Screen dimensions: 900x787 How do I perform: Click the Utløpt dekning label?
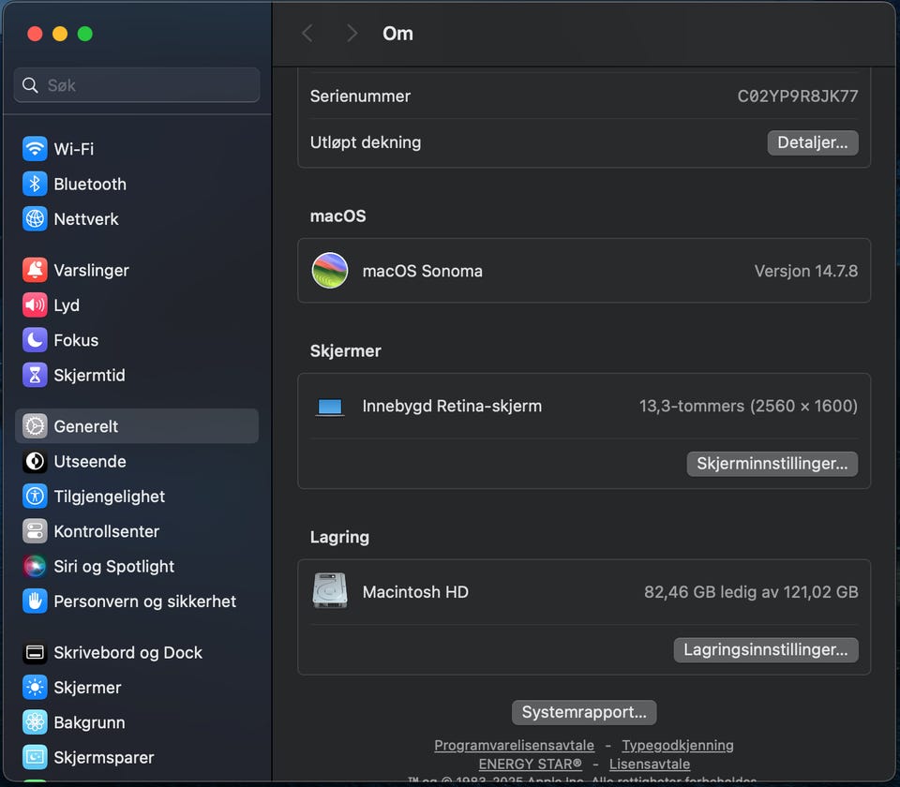[365, 142]
